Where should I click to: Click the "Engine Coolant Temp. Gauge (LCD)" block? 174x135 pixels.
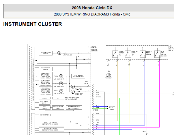[x=74, y=107]
